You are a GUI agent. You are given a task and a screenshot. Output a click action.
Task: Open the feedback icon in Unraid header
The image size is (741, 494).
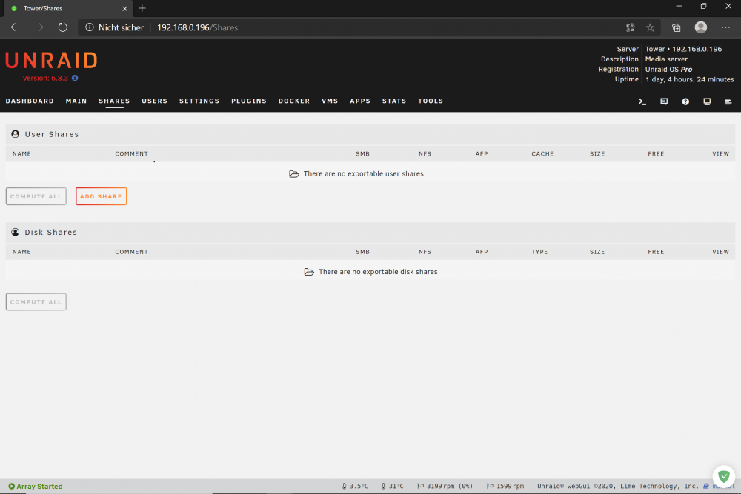point(664,101)
